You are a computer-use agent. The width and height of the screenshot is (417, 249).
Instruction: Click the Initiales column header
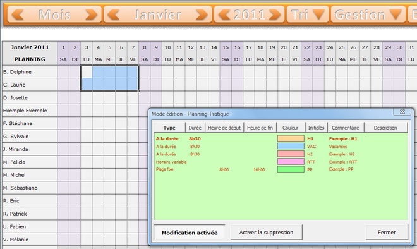(316, 128)
